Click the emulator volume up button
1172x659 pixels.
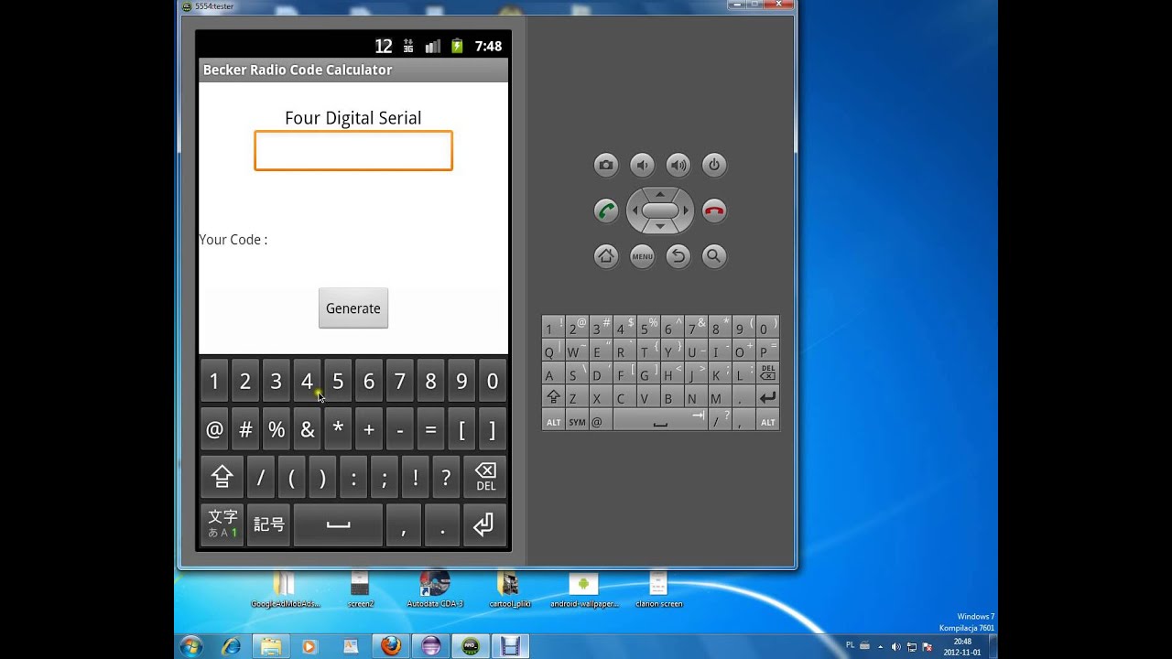click(678, 165)
